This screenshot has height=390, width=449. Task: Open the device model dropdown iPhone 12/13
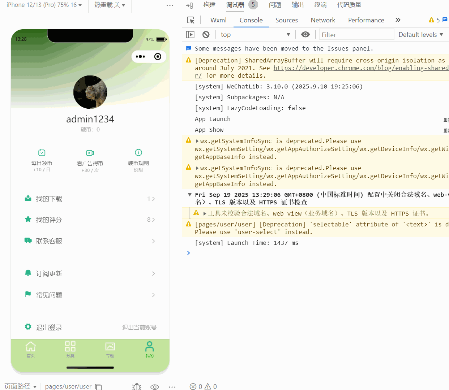pos(44,5)
